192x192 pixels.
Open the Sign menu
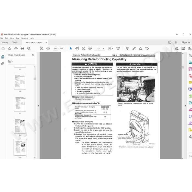click(x=18, y=38)
